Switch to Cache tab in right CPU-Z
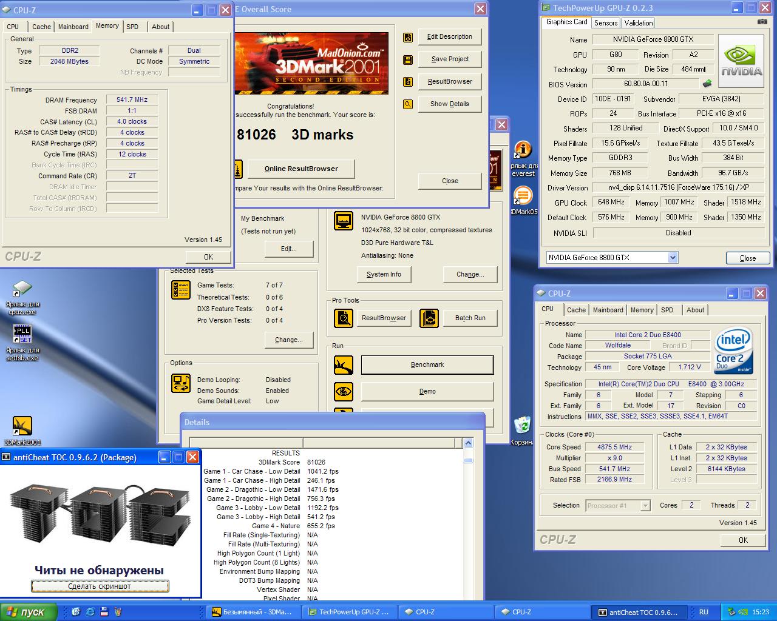 (577, 310)
